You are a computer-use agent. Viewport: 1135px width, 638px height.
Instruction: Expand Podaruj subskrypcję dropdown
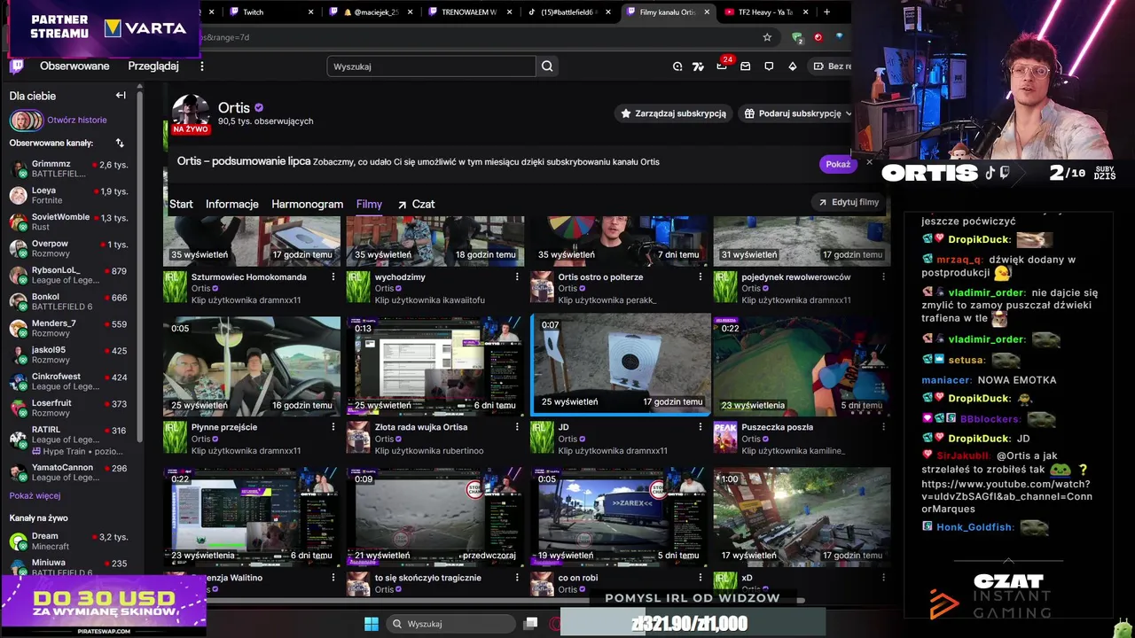[x=848, y=113]
